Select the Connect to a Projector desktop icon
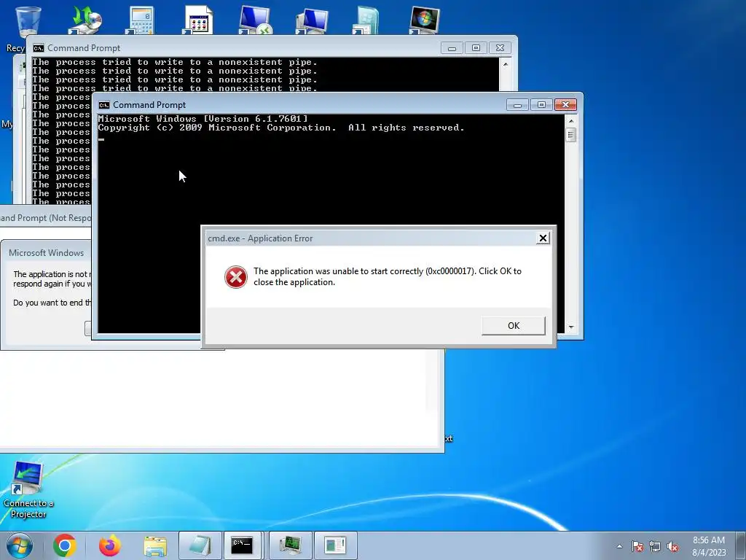This screenshot has width=746, height=560. (x=28, y=489)
